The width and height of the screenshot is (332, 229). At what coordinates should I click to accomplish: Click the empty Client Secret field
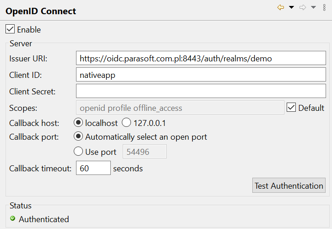click(201, 91)
